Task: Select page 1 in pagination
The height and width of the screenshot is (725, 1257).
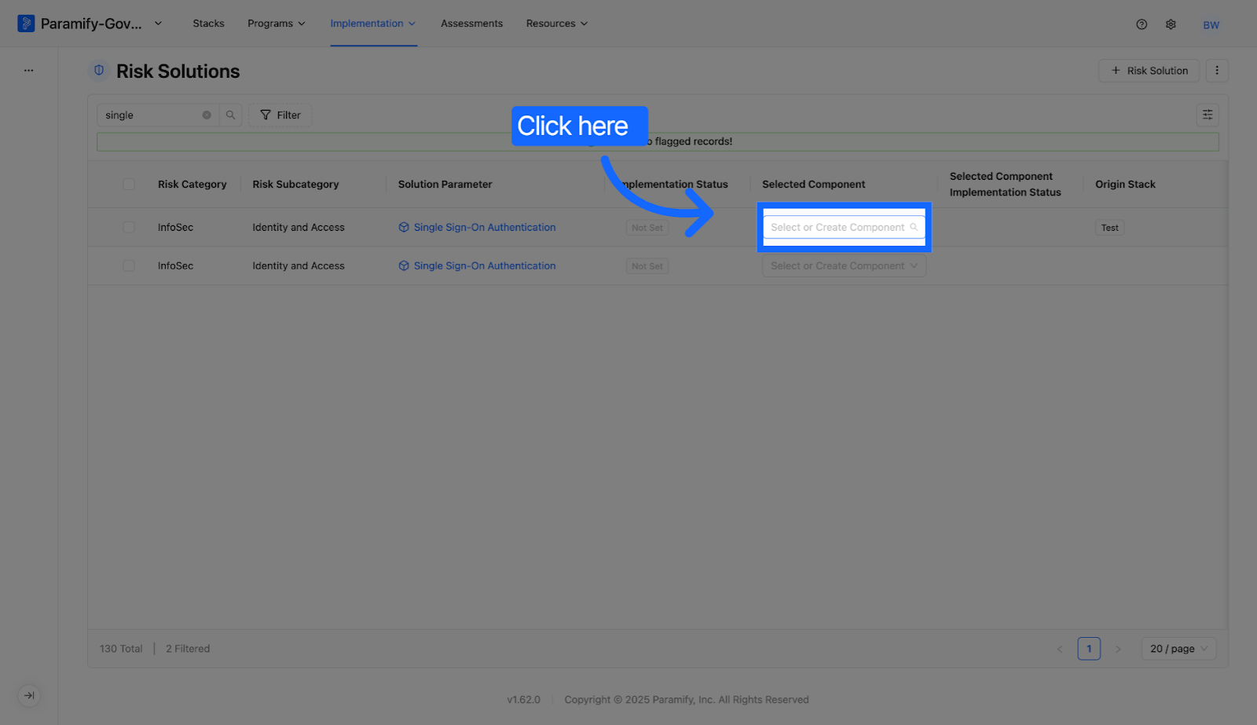Action: 1089,649
